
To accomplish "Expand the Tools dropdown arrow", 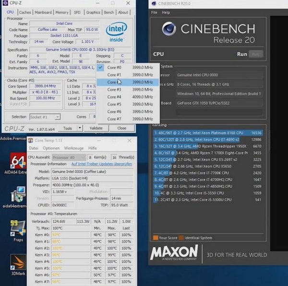I will [80, 128].
